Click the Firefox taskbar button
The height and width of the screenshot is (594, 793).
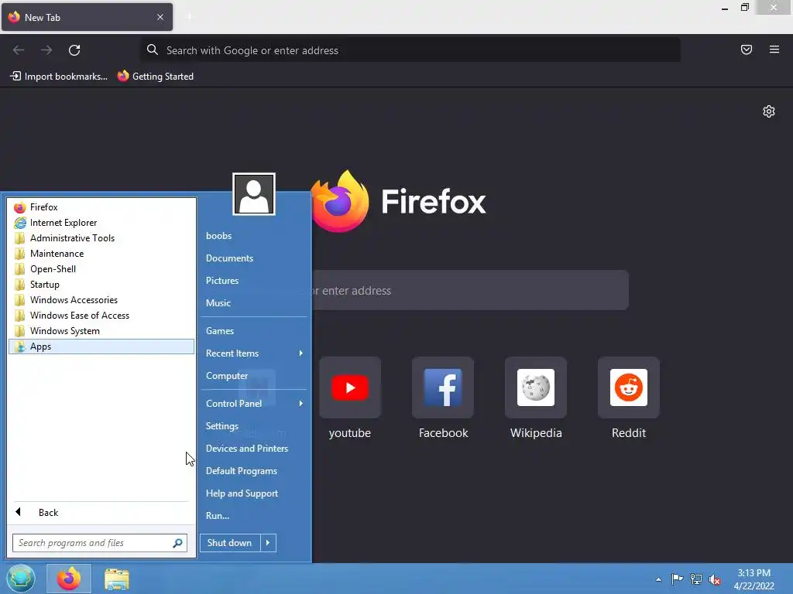coord(69,579)
